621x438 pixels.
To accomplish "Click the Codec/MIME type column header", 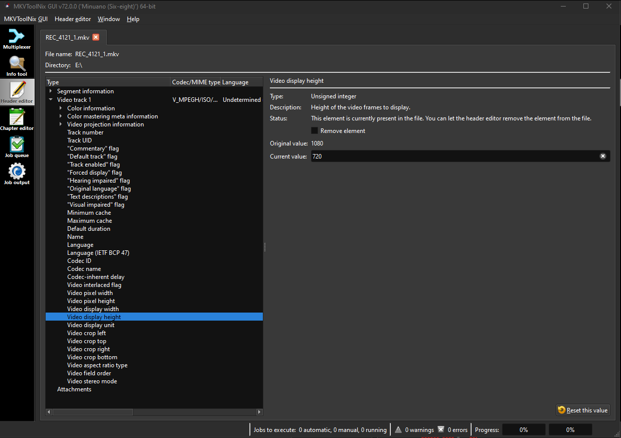I will (x=196, y=82).
